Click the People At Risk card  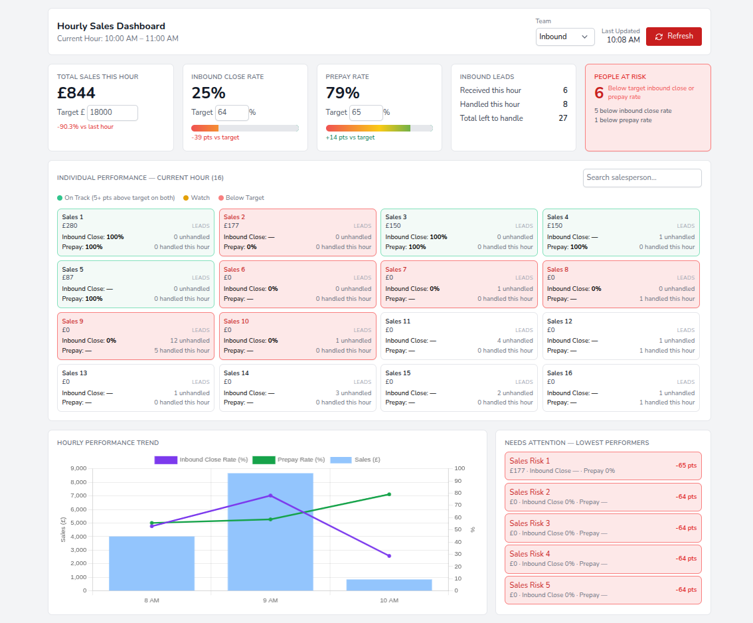click(x=648, y=108)
